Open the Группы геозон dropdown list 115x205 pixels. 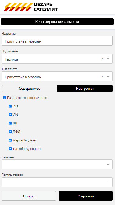point(57,182)
